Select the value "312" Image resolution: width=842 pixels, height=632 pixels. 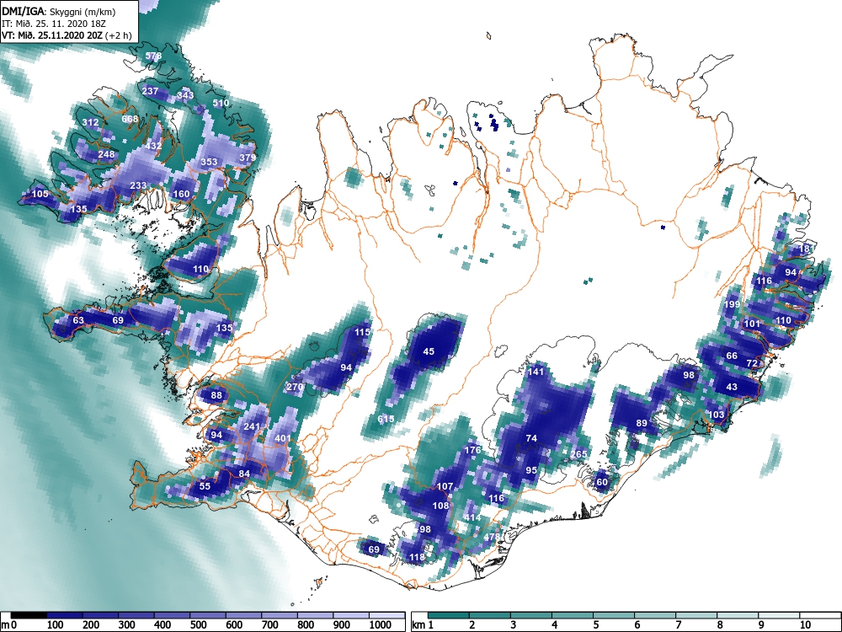[90, 122]
